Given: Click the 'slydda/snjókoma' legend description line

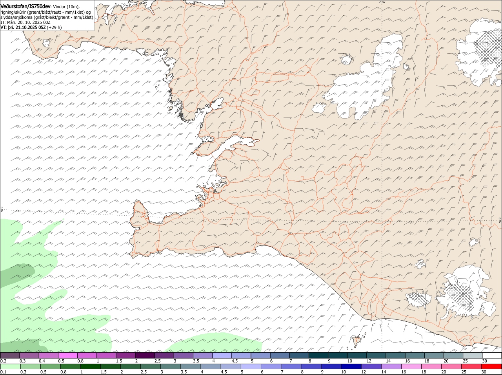Looking at the screenshot, I should pyautogui.click(x=47, y=17).
